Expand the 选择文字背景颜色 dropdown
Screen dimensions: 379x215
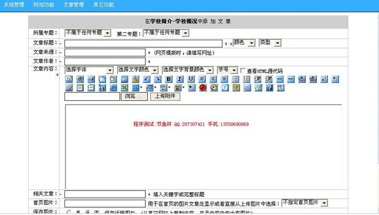(188, 70)
